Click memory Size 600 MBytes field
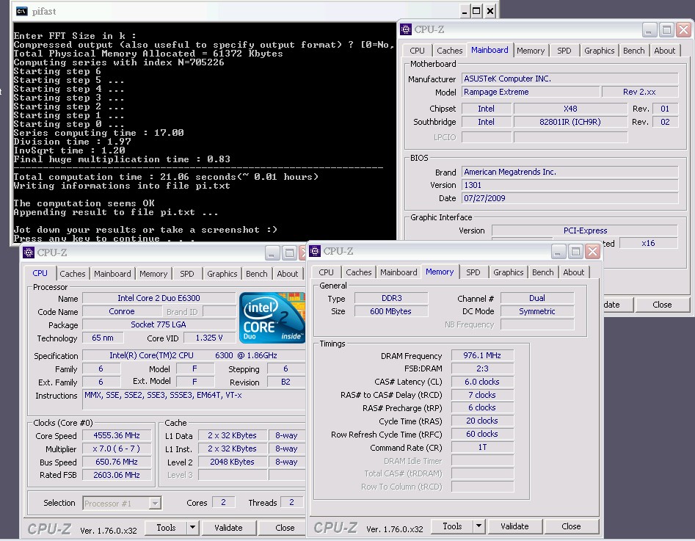 391,311
